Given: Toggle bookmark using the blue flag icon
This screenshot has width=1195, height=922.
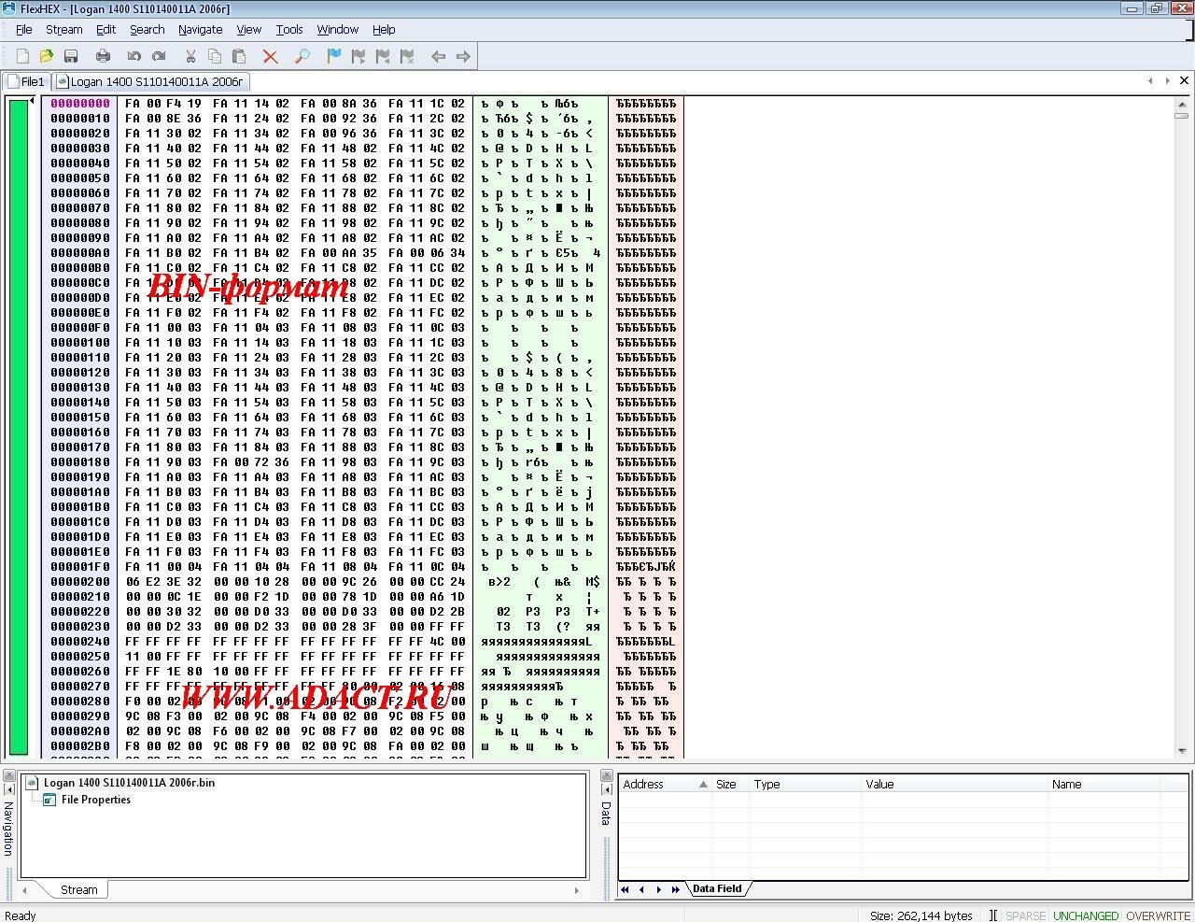Looking at the screenshot, I should pos(333,56).
